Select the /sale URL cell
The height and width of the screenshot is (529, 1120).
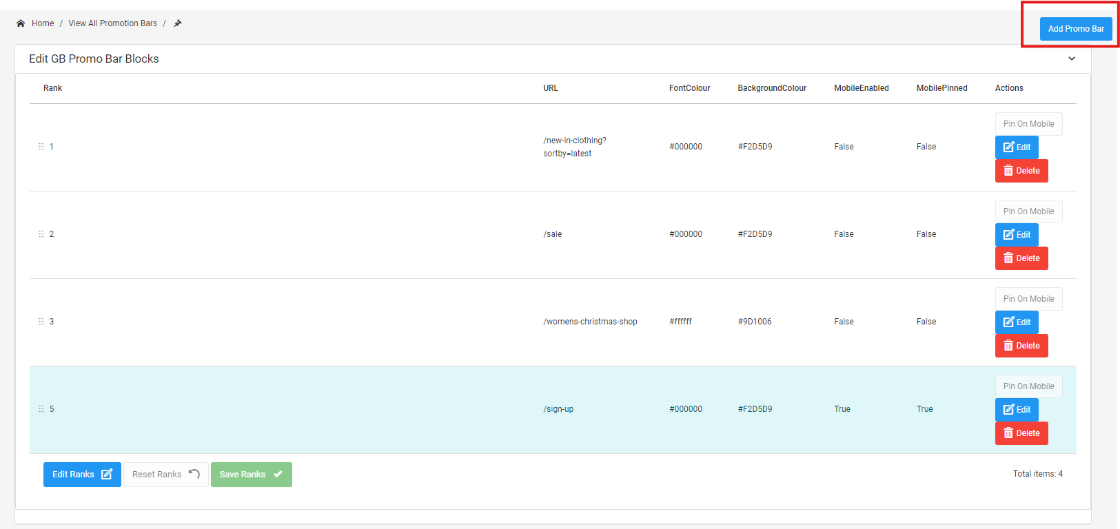(553, 234)
